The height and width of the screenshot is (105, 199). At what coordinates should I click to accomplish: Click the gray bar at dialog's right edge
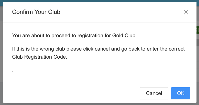pos(198,43)
